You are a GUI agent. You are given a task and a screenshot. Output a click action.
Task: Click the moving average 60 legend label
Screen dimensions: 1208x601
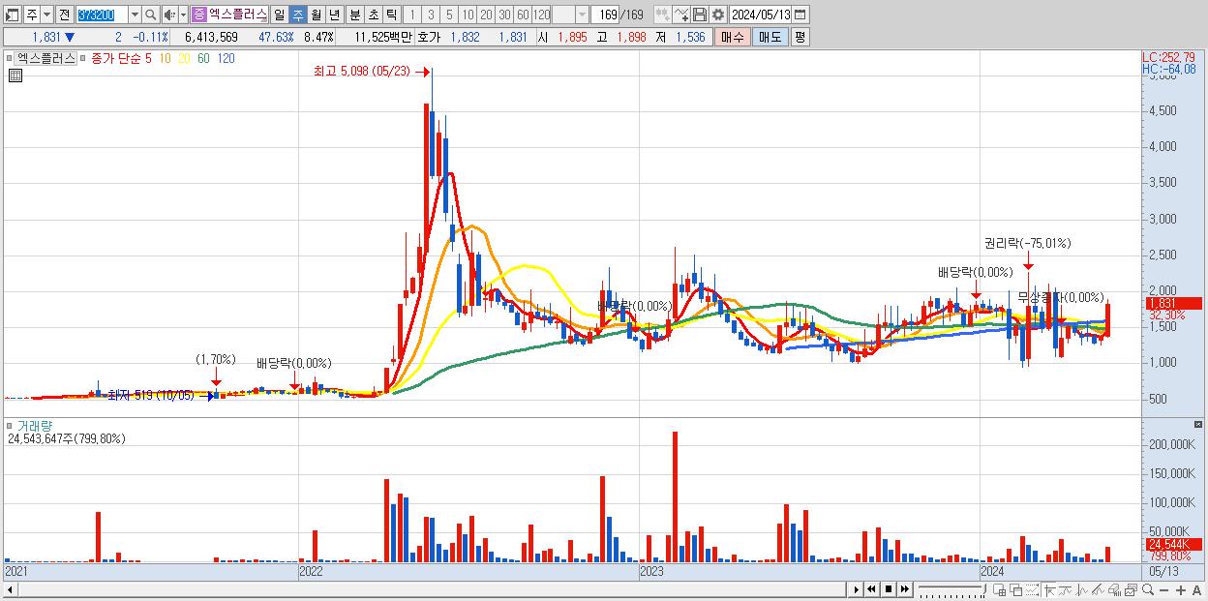[x=202, y=58]
